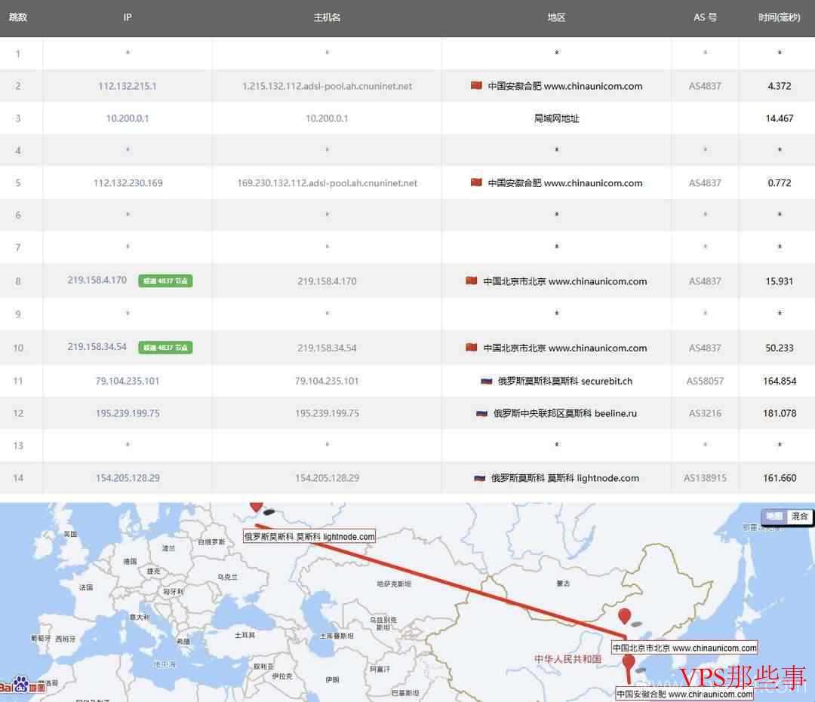This screenshot has width=815, height=702.
Task: Click the 跳数 column header
Action: (18, 17)
